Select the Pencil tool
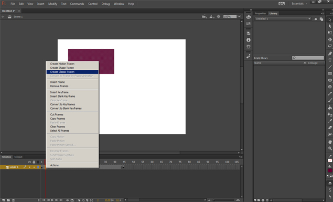 pyautogui.click(x=330, y=93)
